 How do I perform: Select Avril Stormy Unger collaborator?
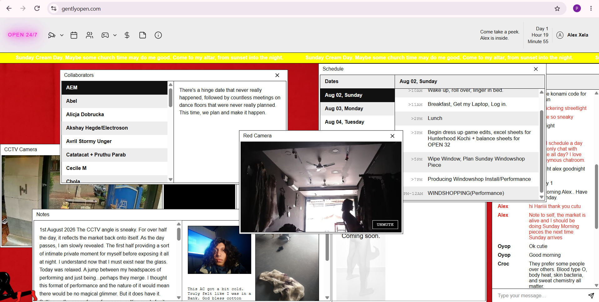coord(115,141)
